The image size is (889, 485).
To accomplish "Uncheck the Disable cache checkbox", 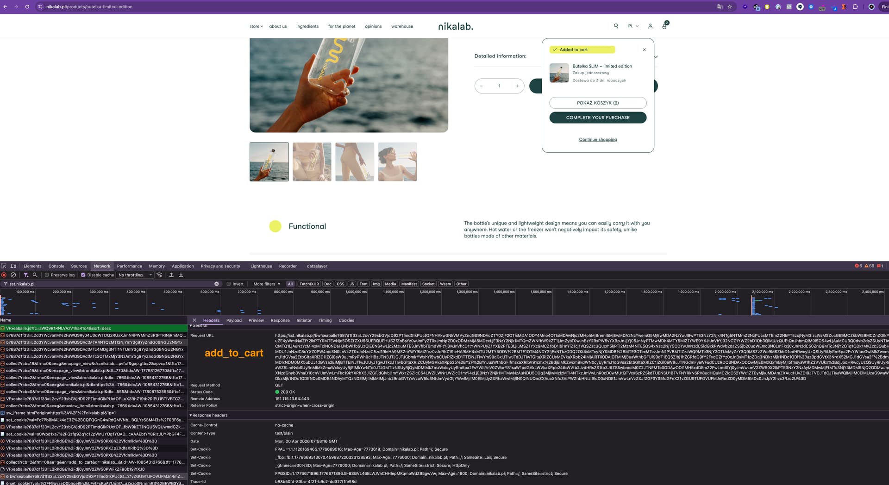I will tap(83, 275).
